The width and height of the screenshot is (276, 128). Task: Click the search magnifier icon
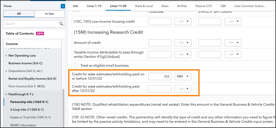(x=61, y=24)
